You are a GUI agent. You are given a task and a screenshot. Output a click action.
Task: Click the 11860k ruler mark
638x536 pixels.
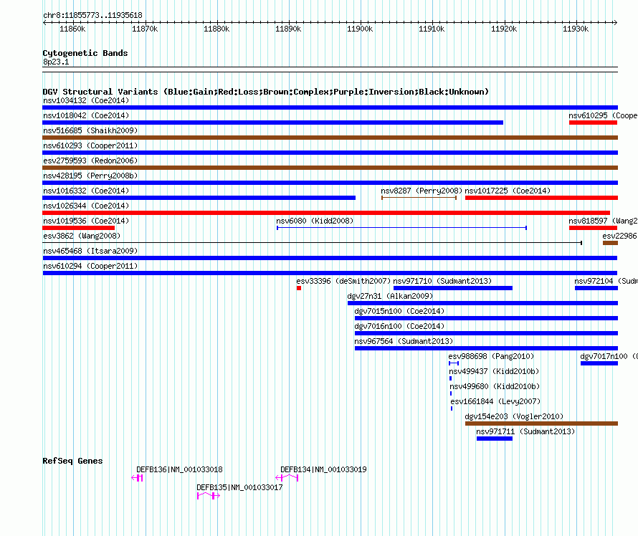tap(72, 29)
